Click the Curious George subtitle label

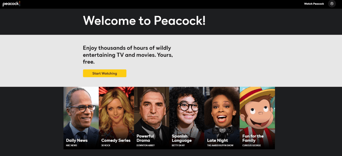[251, 146]
